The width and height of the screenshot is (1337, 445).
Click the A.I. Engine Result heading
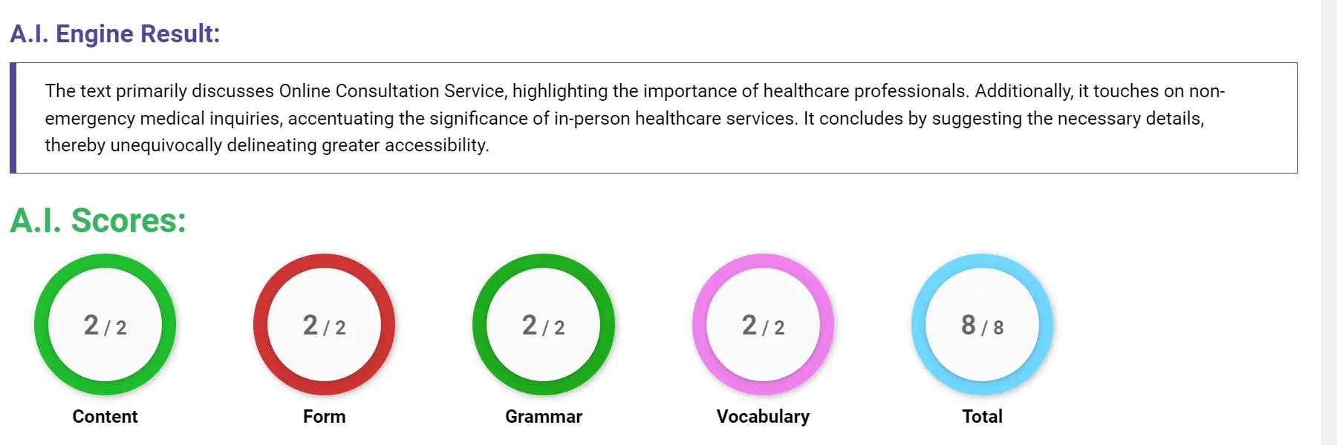[x=115, y=33]
